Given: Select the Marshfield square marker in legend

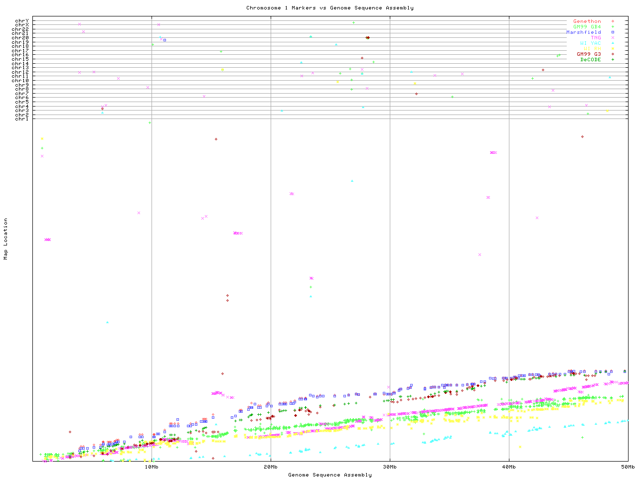Looking at the screenshot, I should tap(613, 32).
